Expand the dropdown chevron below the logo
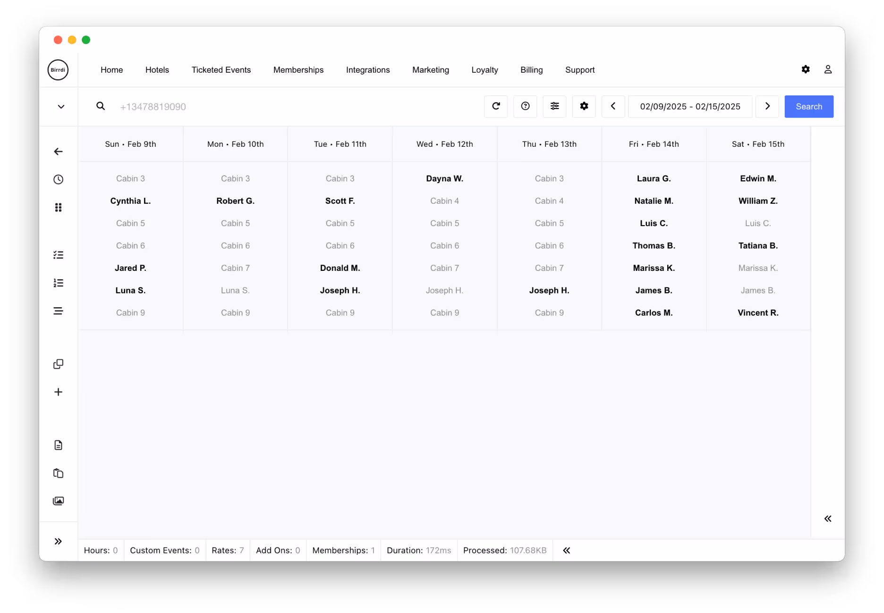 pyautogui.click(x=61, y=107)
